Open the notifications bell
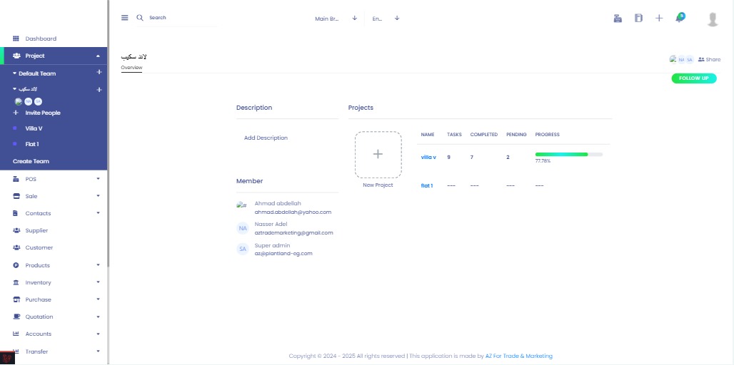The image size is (734, 365). click(679, 18)
